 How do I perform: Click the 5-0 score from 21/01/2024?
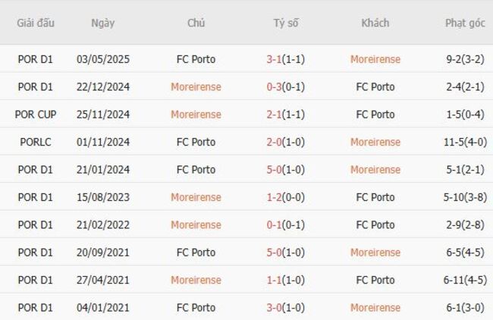pyautogui.click(x=275, y=170)
